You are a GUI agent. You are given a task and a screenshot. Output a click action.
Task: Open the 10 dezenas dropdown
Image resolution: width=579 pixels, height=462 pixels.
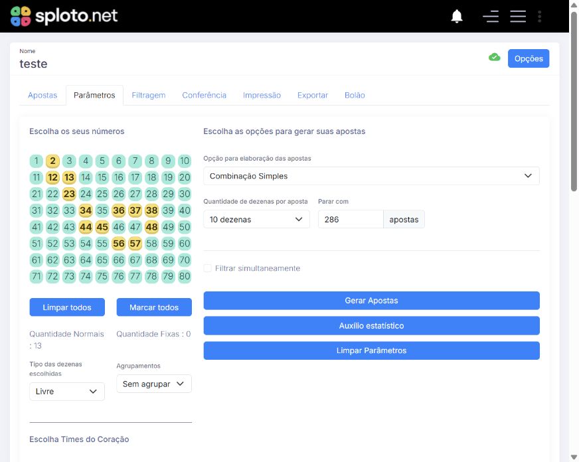[x=256, y=219]
